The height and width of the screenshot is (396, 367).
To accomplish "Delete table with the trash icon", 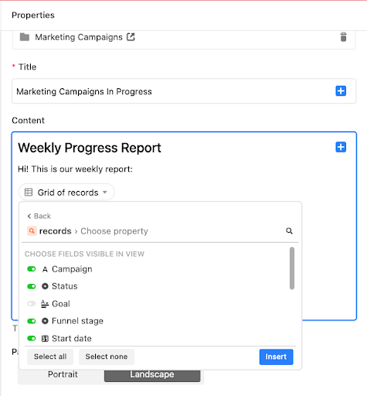I will point(343,37).
